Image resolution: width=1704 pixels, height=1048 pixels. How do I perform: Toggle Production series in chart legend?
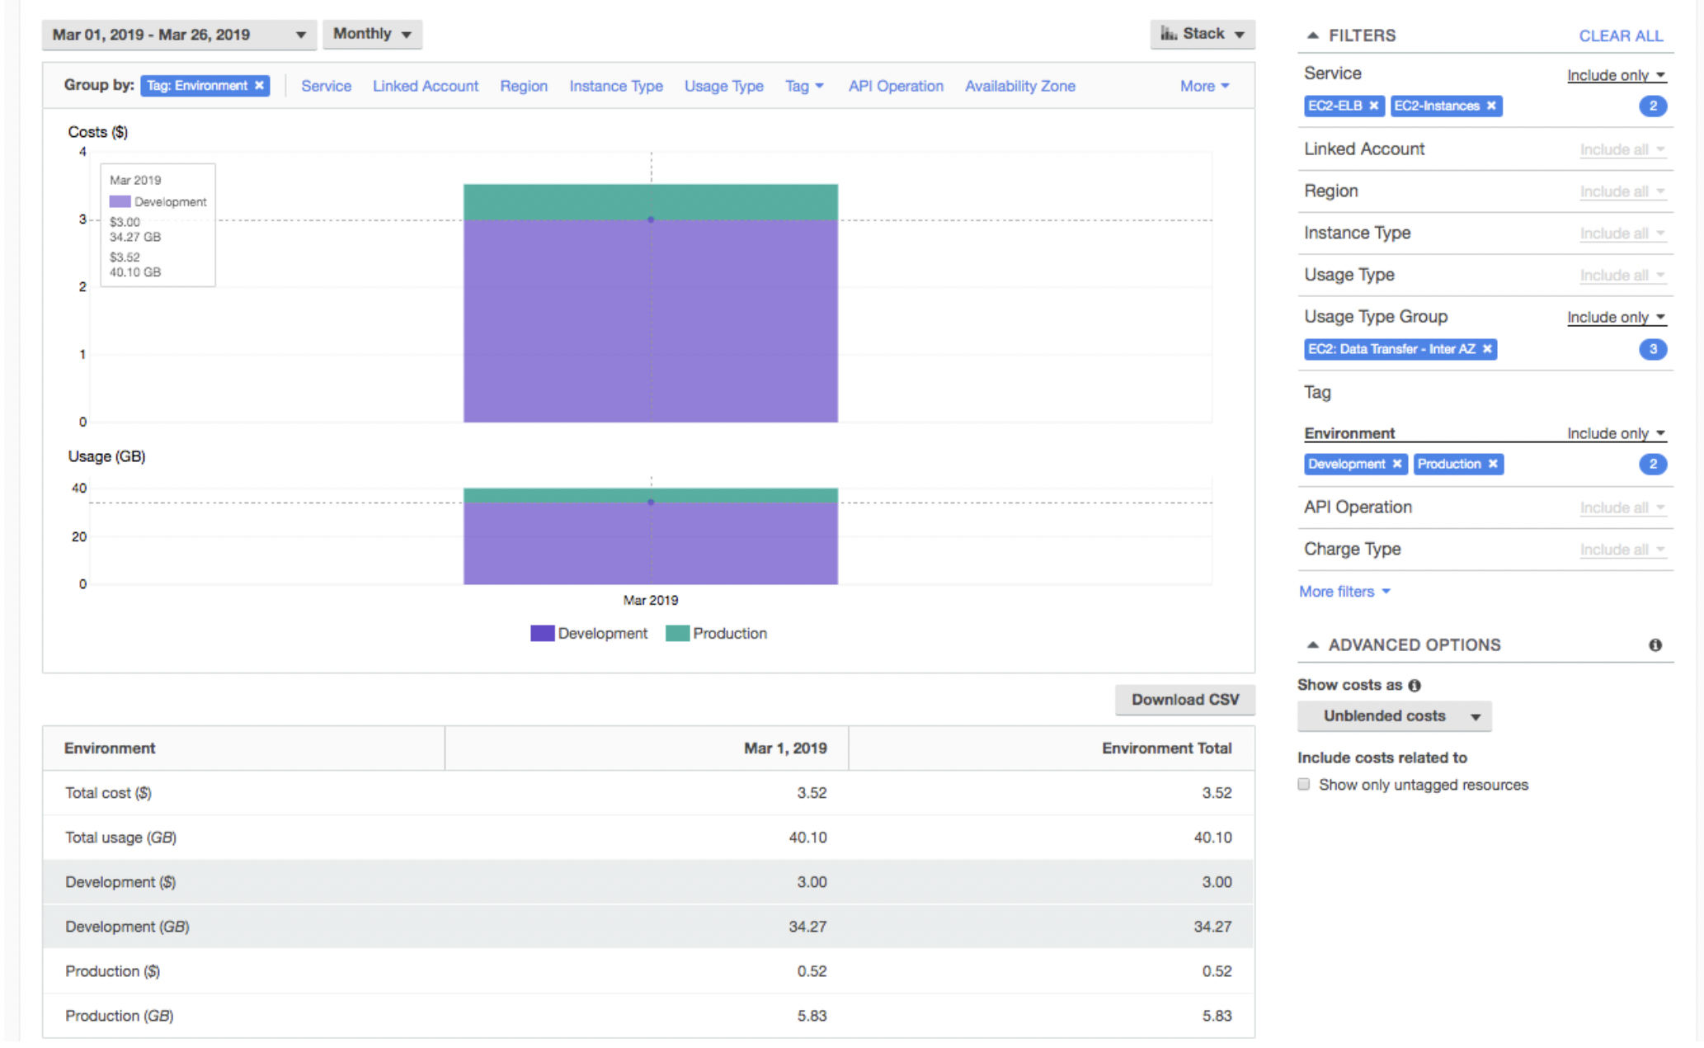[716, 633]
